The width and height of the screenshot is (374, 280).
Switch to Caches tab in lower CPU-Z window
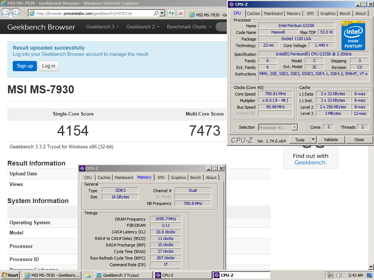point(104,178)
